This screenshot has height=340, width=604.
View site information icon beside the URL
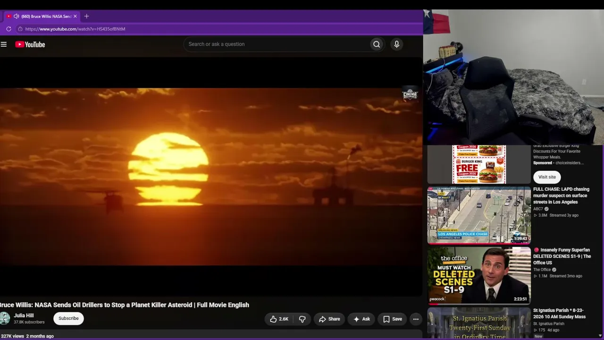click(x=20, y=29)
